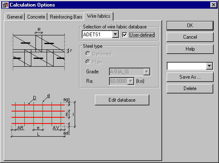Go to the Reinforcing Bars tab
The image size is (219, 163).
pos(66,17)
